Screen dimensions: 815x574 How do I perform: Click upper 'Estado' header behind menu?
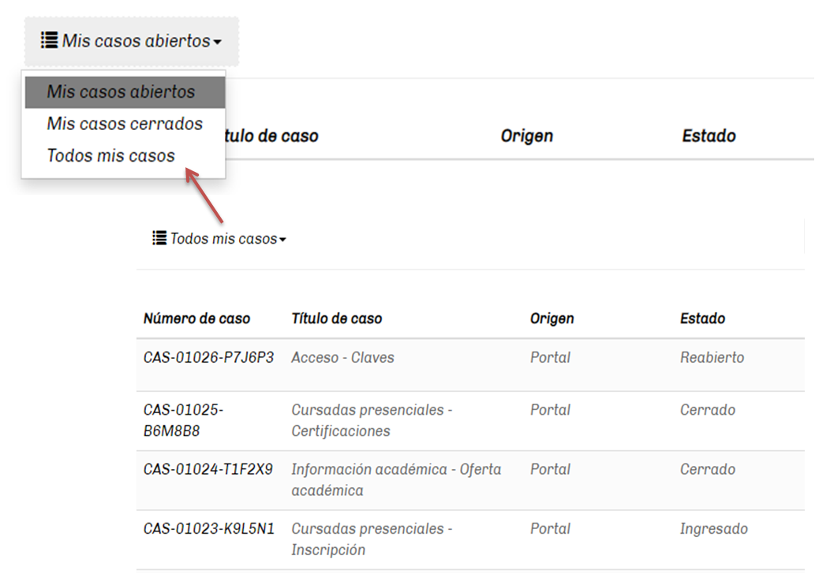708,136
